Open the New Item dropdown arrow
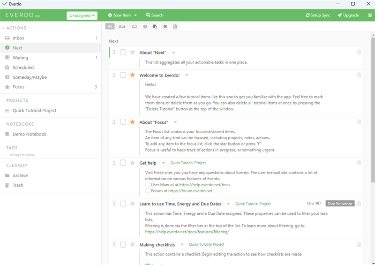Screen dimensions: 375x265 [135, 15]
